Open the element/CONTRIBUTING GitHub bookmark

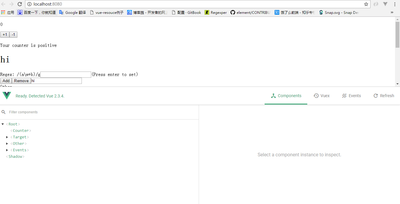click(x=250, y=12)
